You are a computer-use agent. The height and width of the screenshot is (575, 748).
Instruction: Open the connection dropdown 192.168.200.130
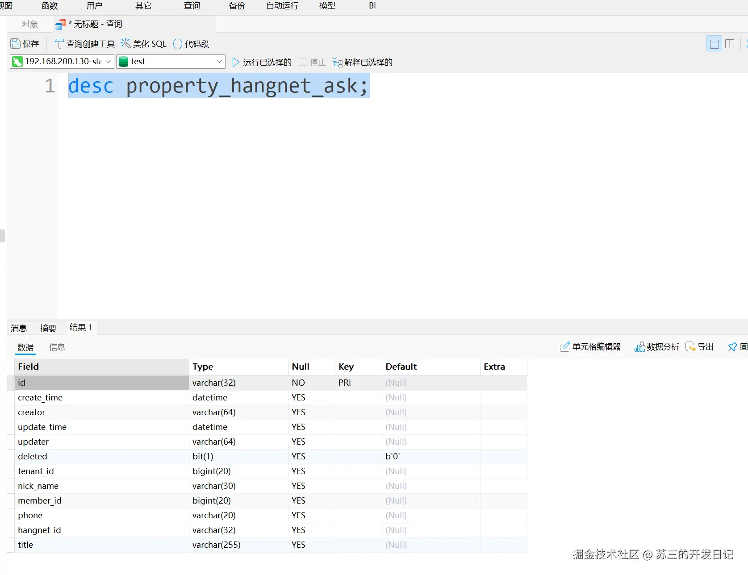click(x=62, y=62)
